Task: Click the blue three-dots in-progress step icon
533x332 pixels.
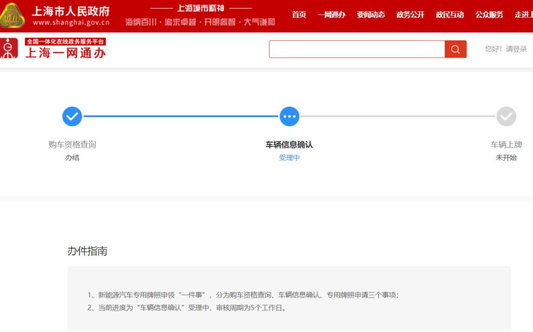Action: pyautogui.click(x=289, y=116)
